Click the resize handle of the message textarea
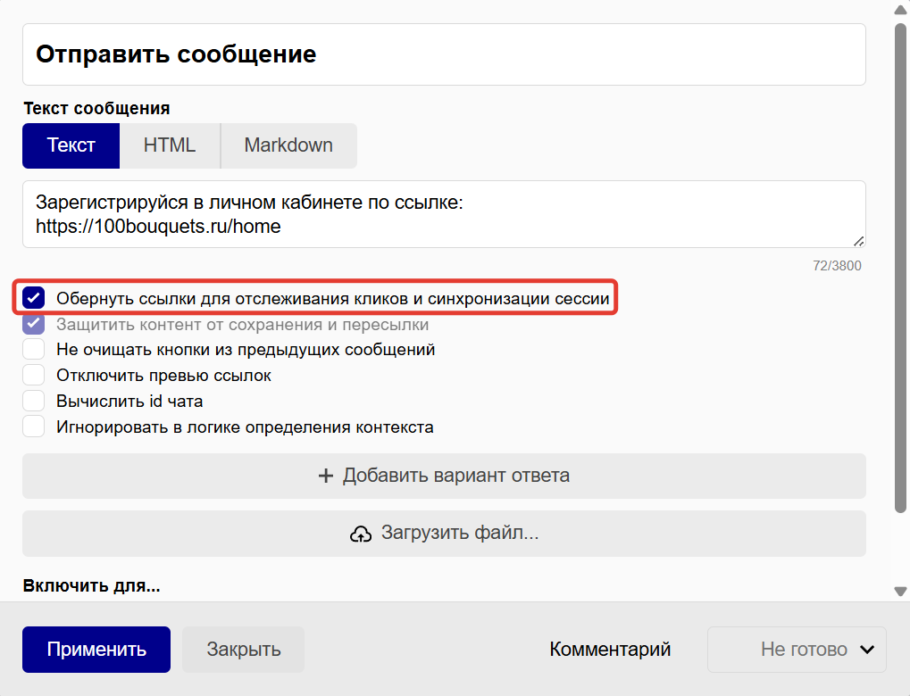Image resolution: width=910 pixels, height=696 pixels. [857, 239]
